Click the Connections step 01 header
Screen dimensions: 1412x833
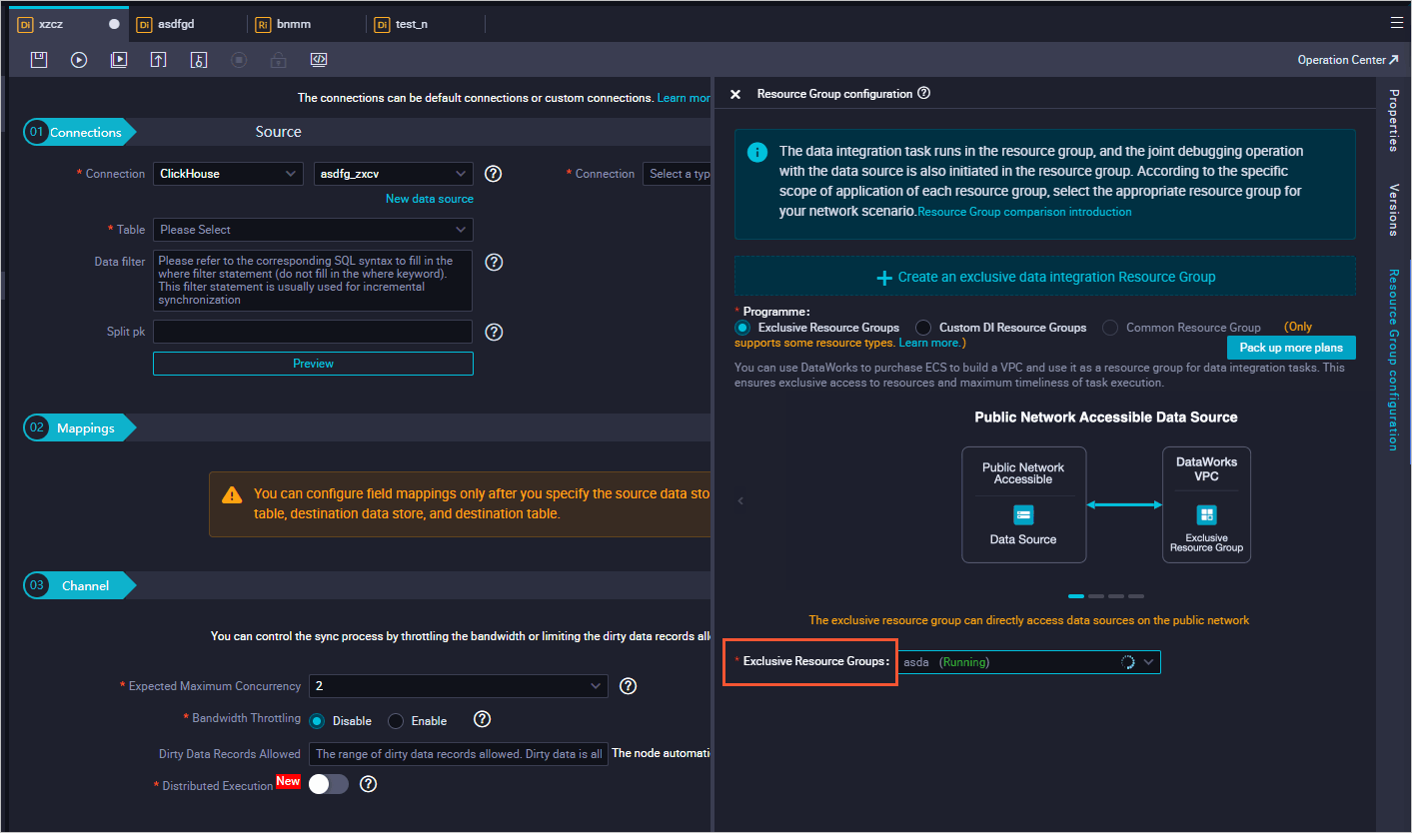[79, 132]
